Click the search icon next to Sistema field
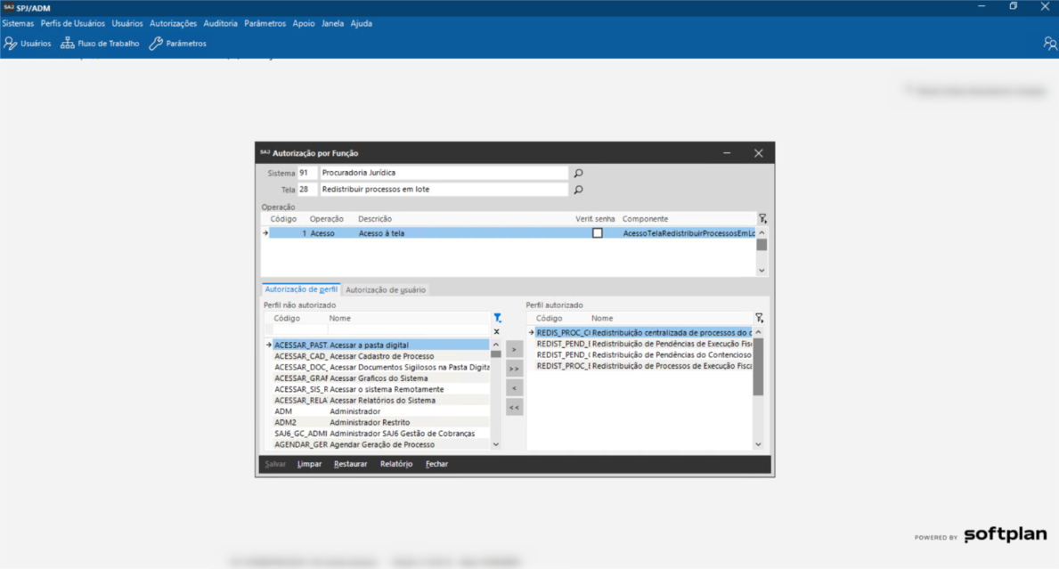 click(x=578, y=174)
